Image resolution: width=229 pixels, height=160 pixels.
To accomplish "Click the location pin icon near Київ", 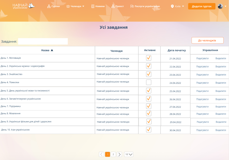I will coord(172,6).
